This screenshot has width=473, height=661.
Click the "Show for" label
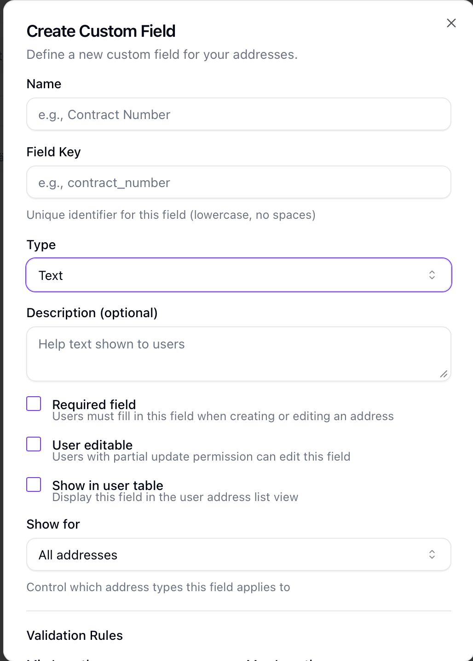[x=53, y=524]
